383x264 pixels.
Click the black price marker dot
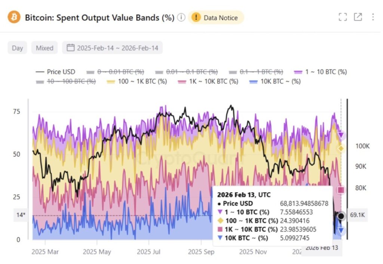point(341,216)
